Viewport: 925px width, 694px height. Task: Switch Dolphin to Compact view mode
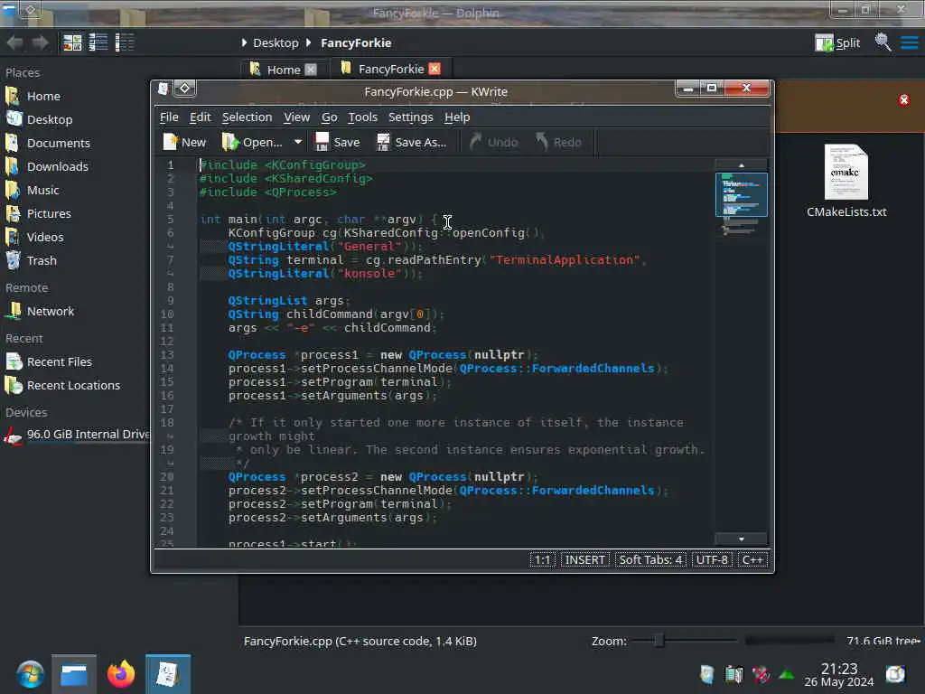(98, 42)
